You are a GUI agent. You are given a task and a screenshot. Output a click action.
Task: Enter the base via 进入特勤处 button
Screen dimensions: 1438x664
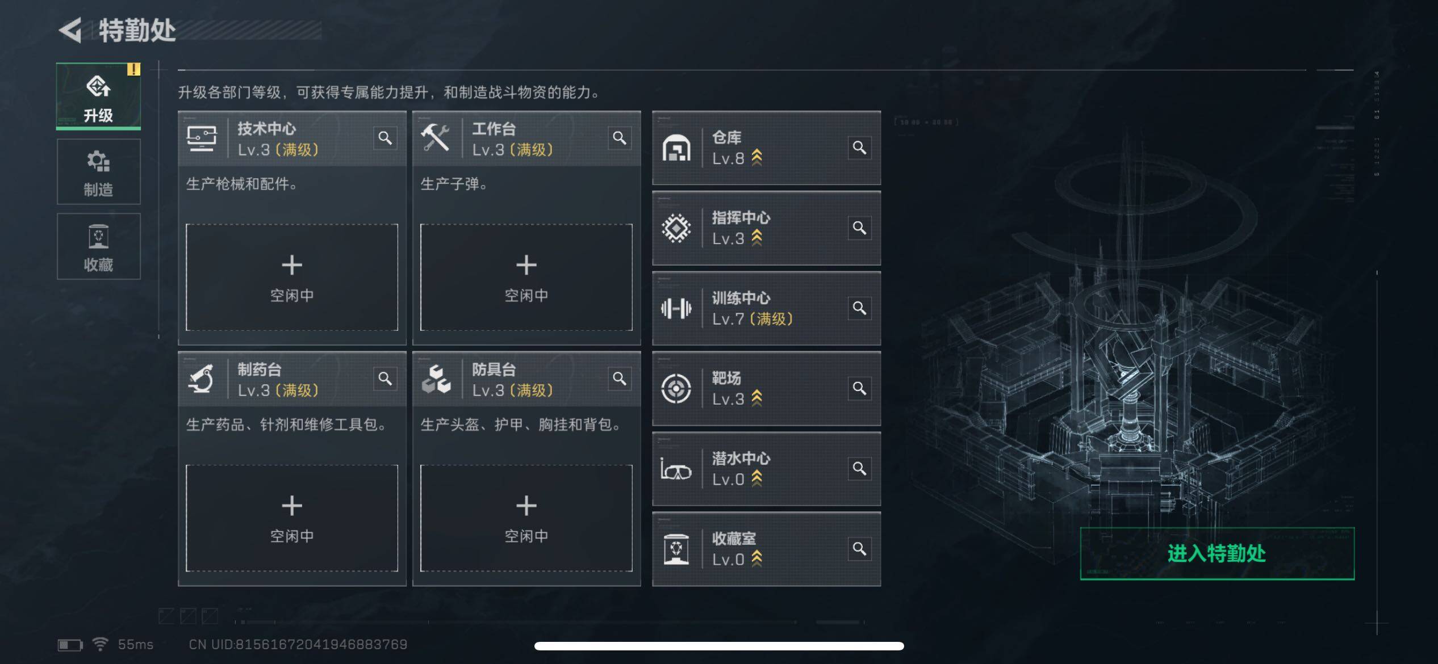click(x=1217, y=553)
